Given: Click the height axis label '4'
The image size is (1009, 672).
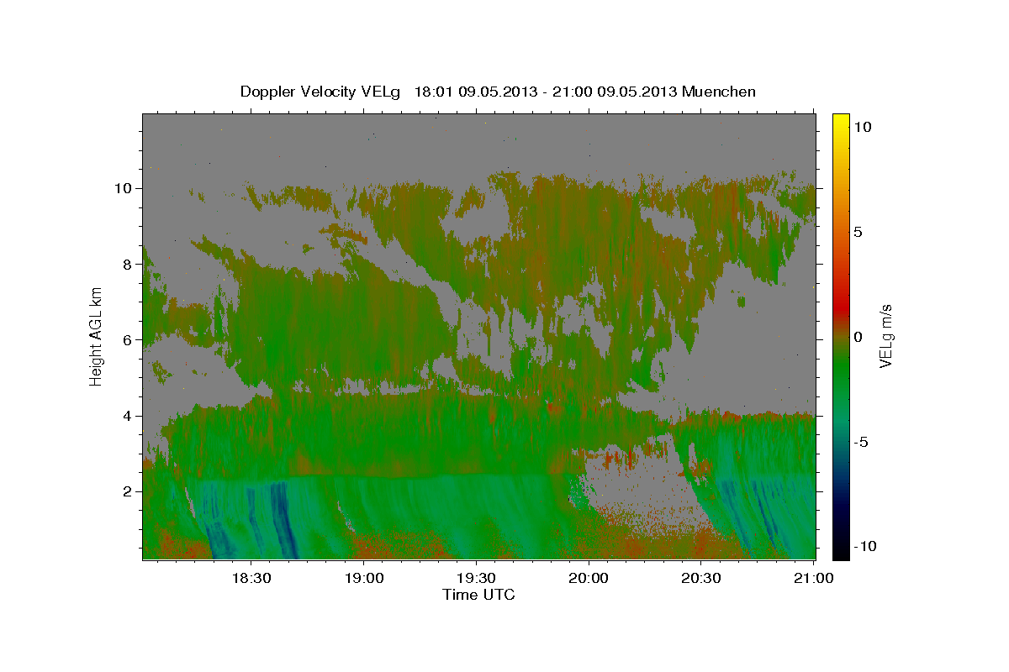Looking at the screenshot, I should [x=127, y=416].
